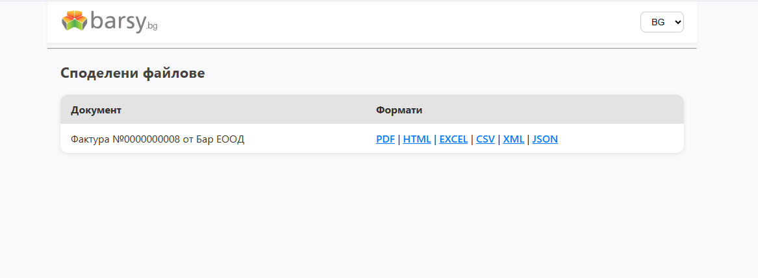Select the CSV format link
Image resolution: width=758 pixels, height=278 pixels.
pos(485,139)
